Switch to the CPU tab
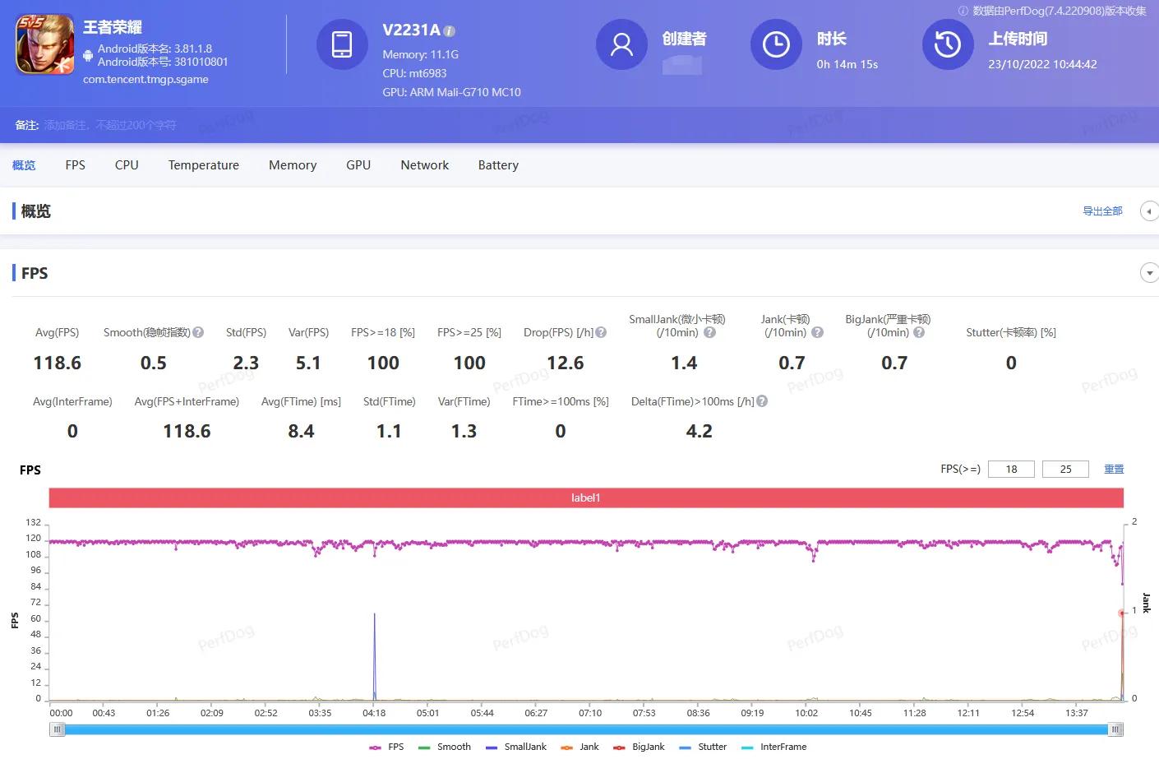Screen dimensions: 1159x759 126,164
